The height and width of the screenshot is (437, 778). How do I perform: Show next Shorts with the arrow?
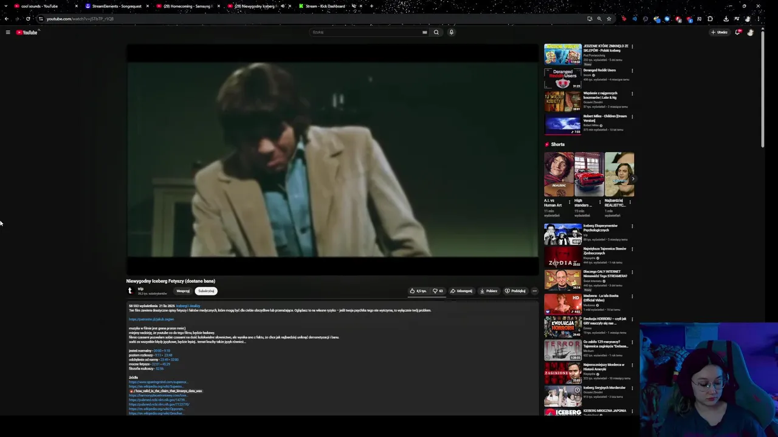tap(632, 178)
